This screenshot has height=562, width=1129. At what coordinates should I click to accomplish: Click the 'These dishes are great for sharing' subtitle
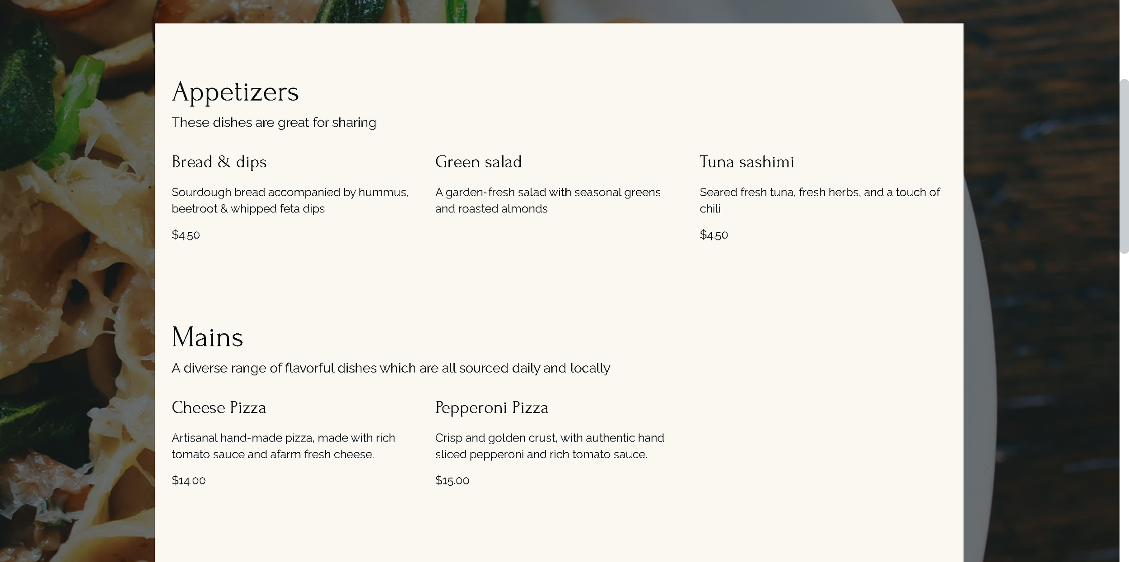(x=274, y=123)
